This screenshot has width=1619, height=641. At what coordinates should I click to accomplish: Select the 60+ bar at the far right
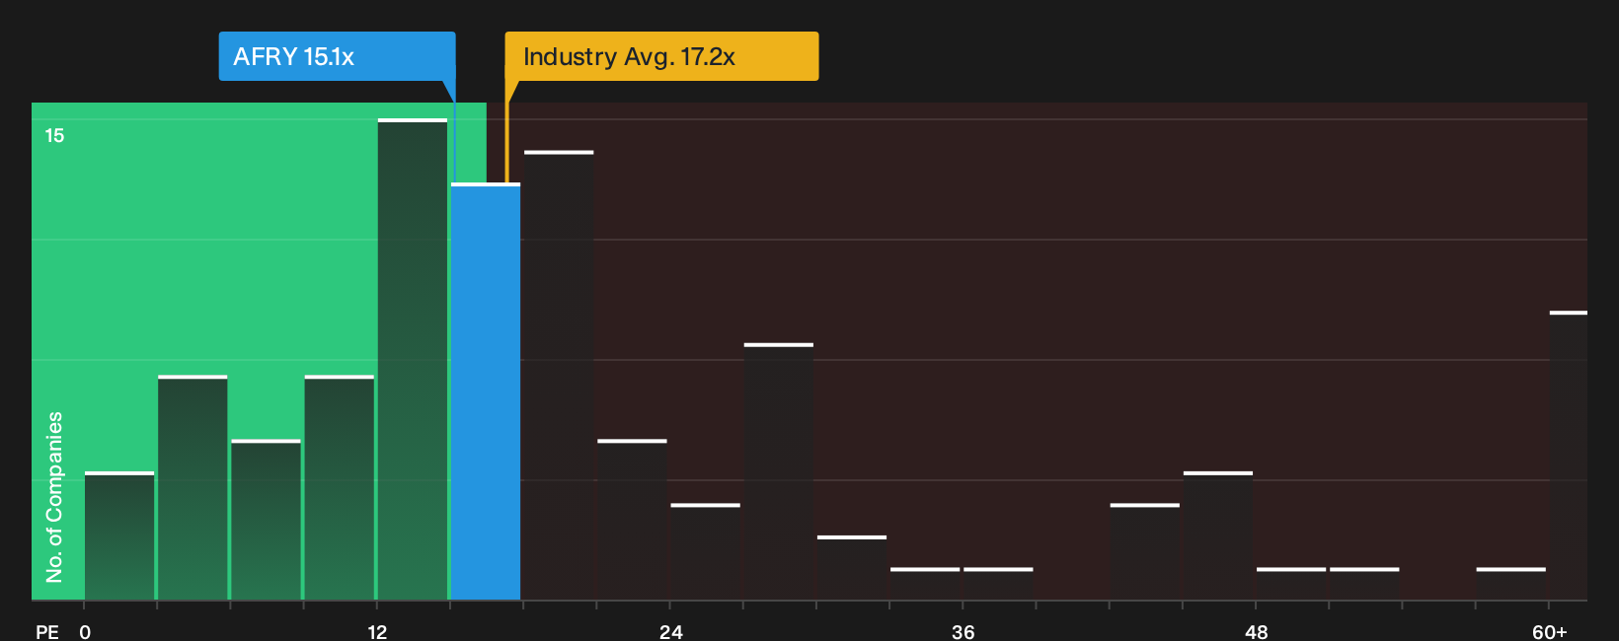click(x=1569, y=456)
